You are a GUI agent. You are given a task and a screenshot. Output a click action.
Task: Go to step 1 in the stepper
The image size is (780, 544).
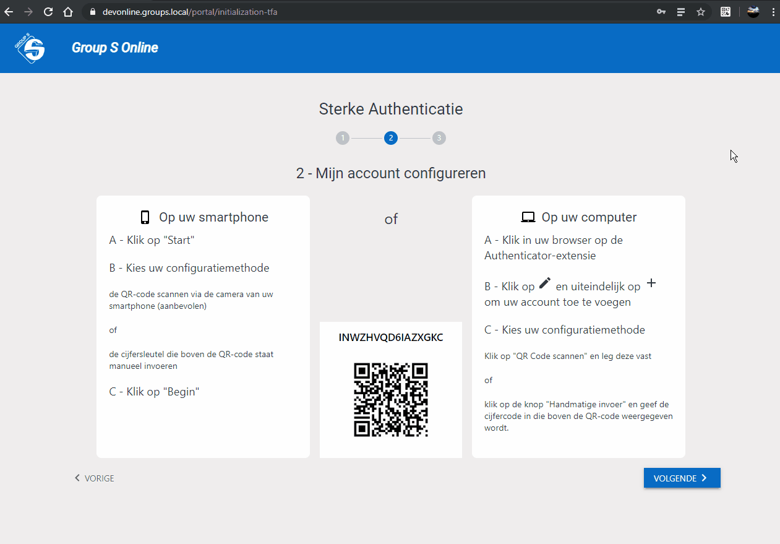point(343,138)
